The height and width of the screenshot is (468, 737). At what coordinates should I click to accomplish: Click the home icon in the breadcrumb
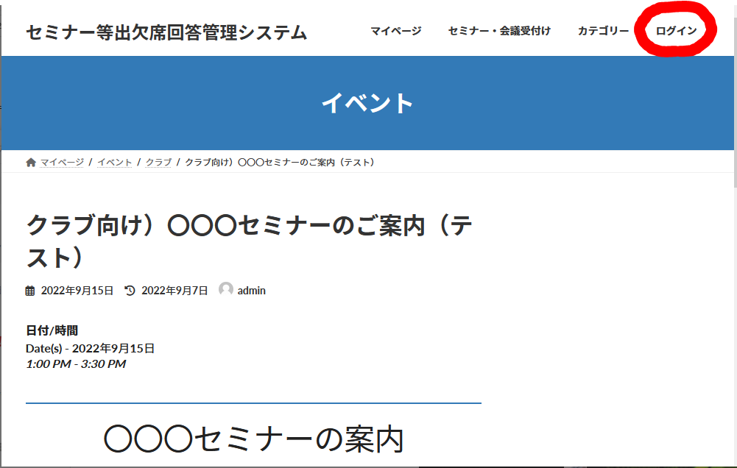click(30, 162)
